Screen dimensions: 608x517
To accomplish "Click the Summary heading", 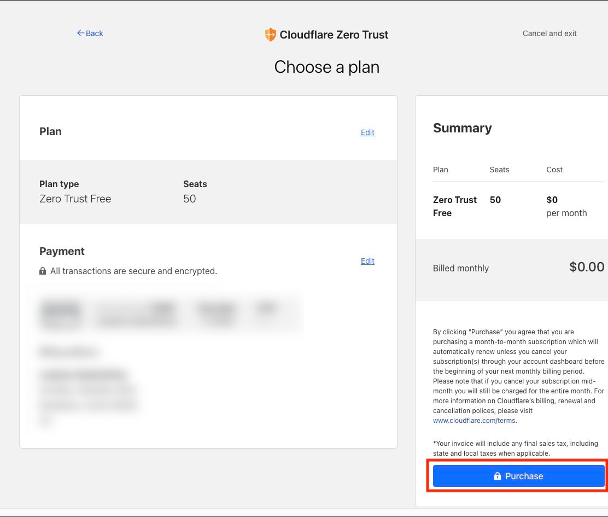I will (462, 128).
